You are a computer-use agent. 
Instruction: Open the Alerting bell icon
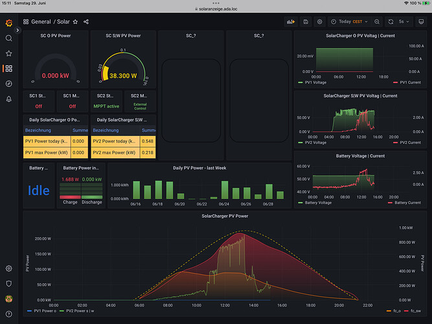point(9,99)
